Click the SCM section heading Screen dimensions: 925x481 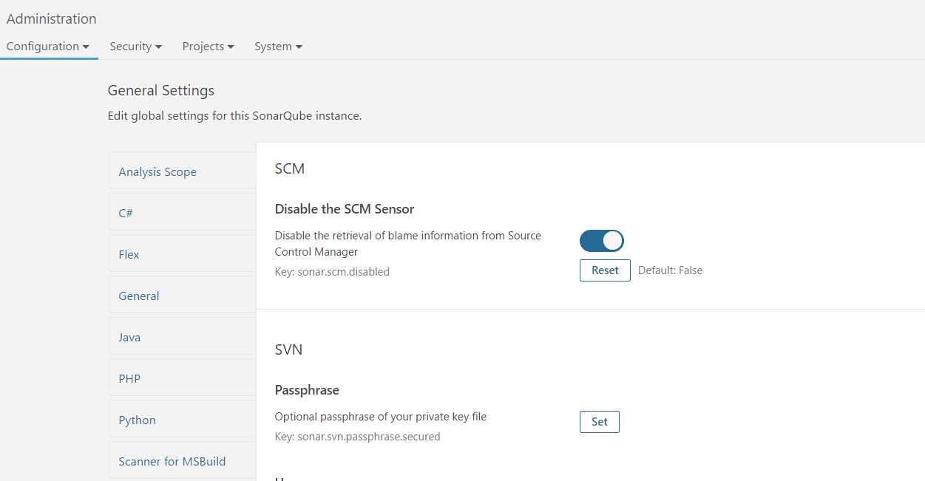click(x=290, y=168)
